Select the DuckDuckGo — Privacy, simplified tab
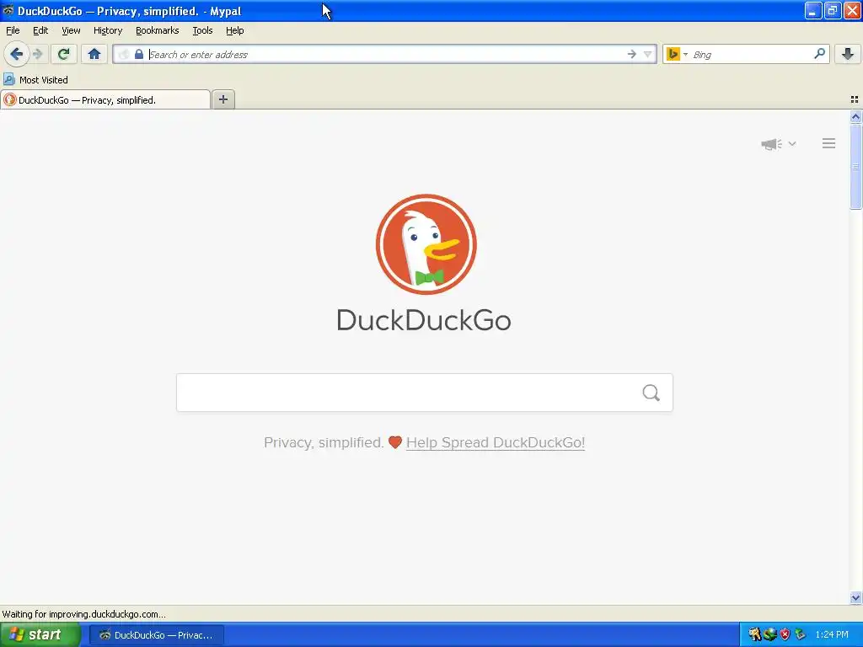This screenshot has height=647, width=863. click(x=105, y=99)
